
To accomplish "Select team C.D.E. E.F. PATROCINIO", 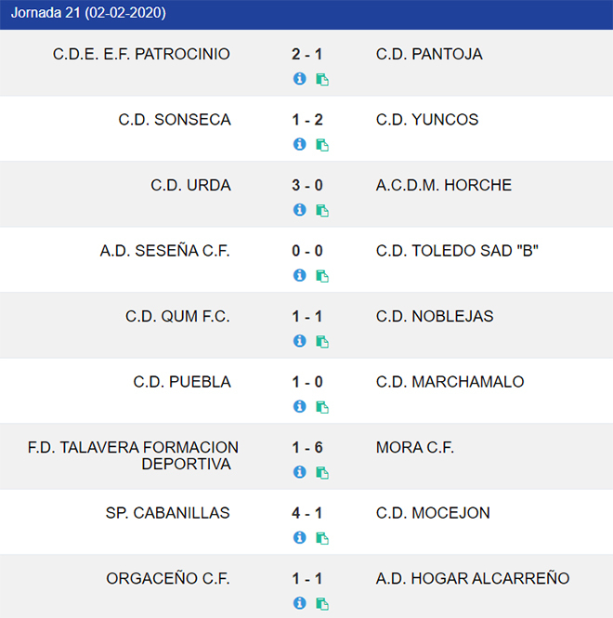I will tap(141, 54).
